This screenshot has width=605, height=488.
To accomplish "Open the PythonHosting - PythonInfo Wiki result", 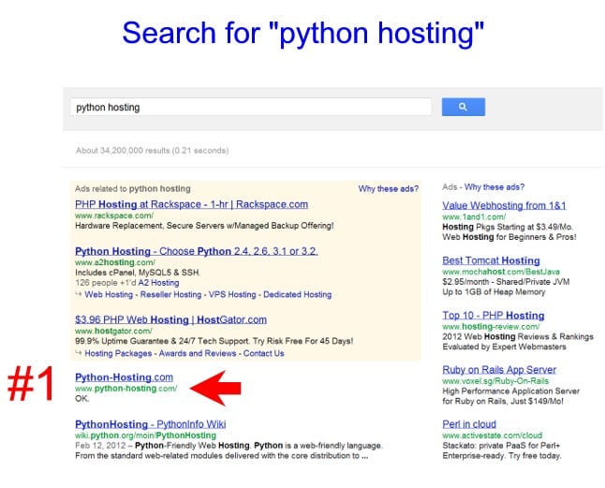I will 151,424.
